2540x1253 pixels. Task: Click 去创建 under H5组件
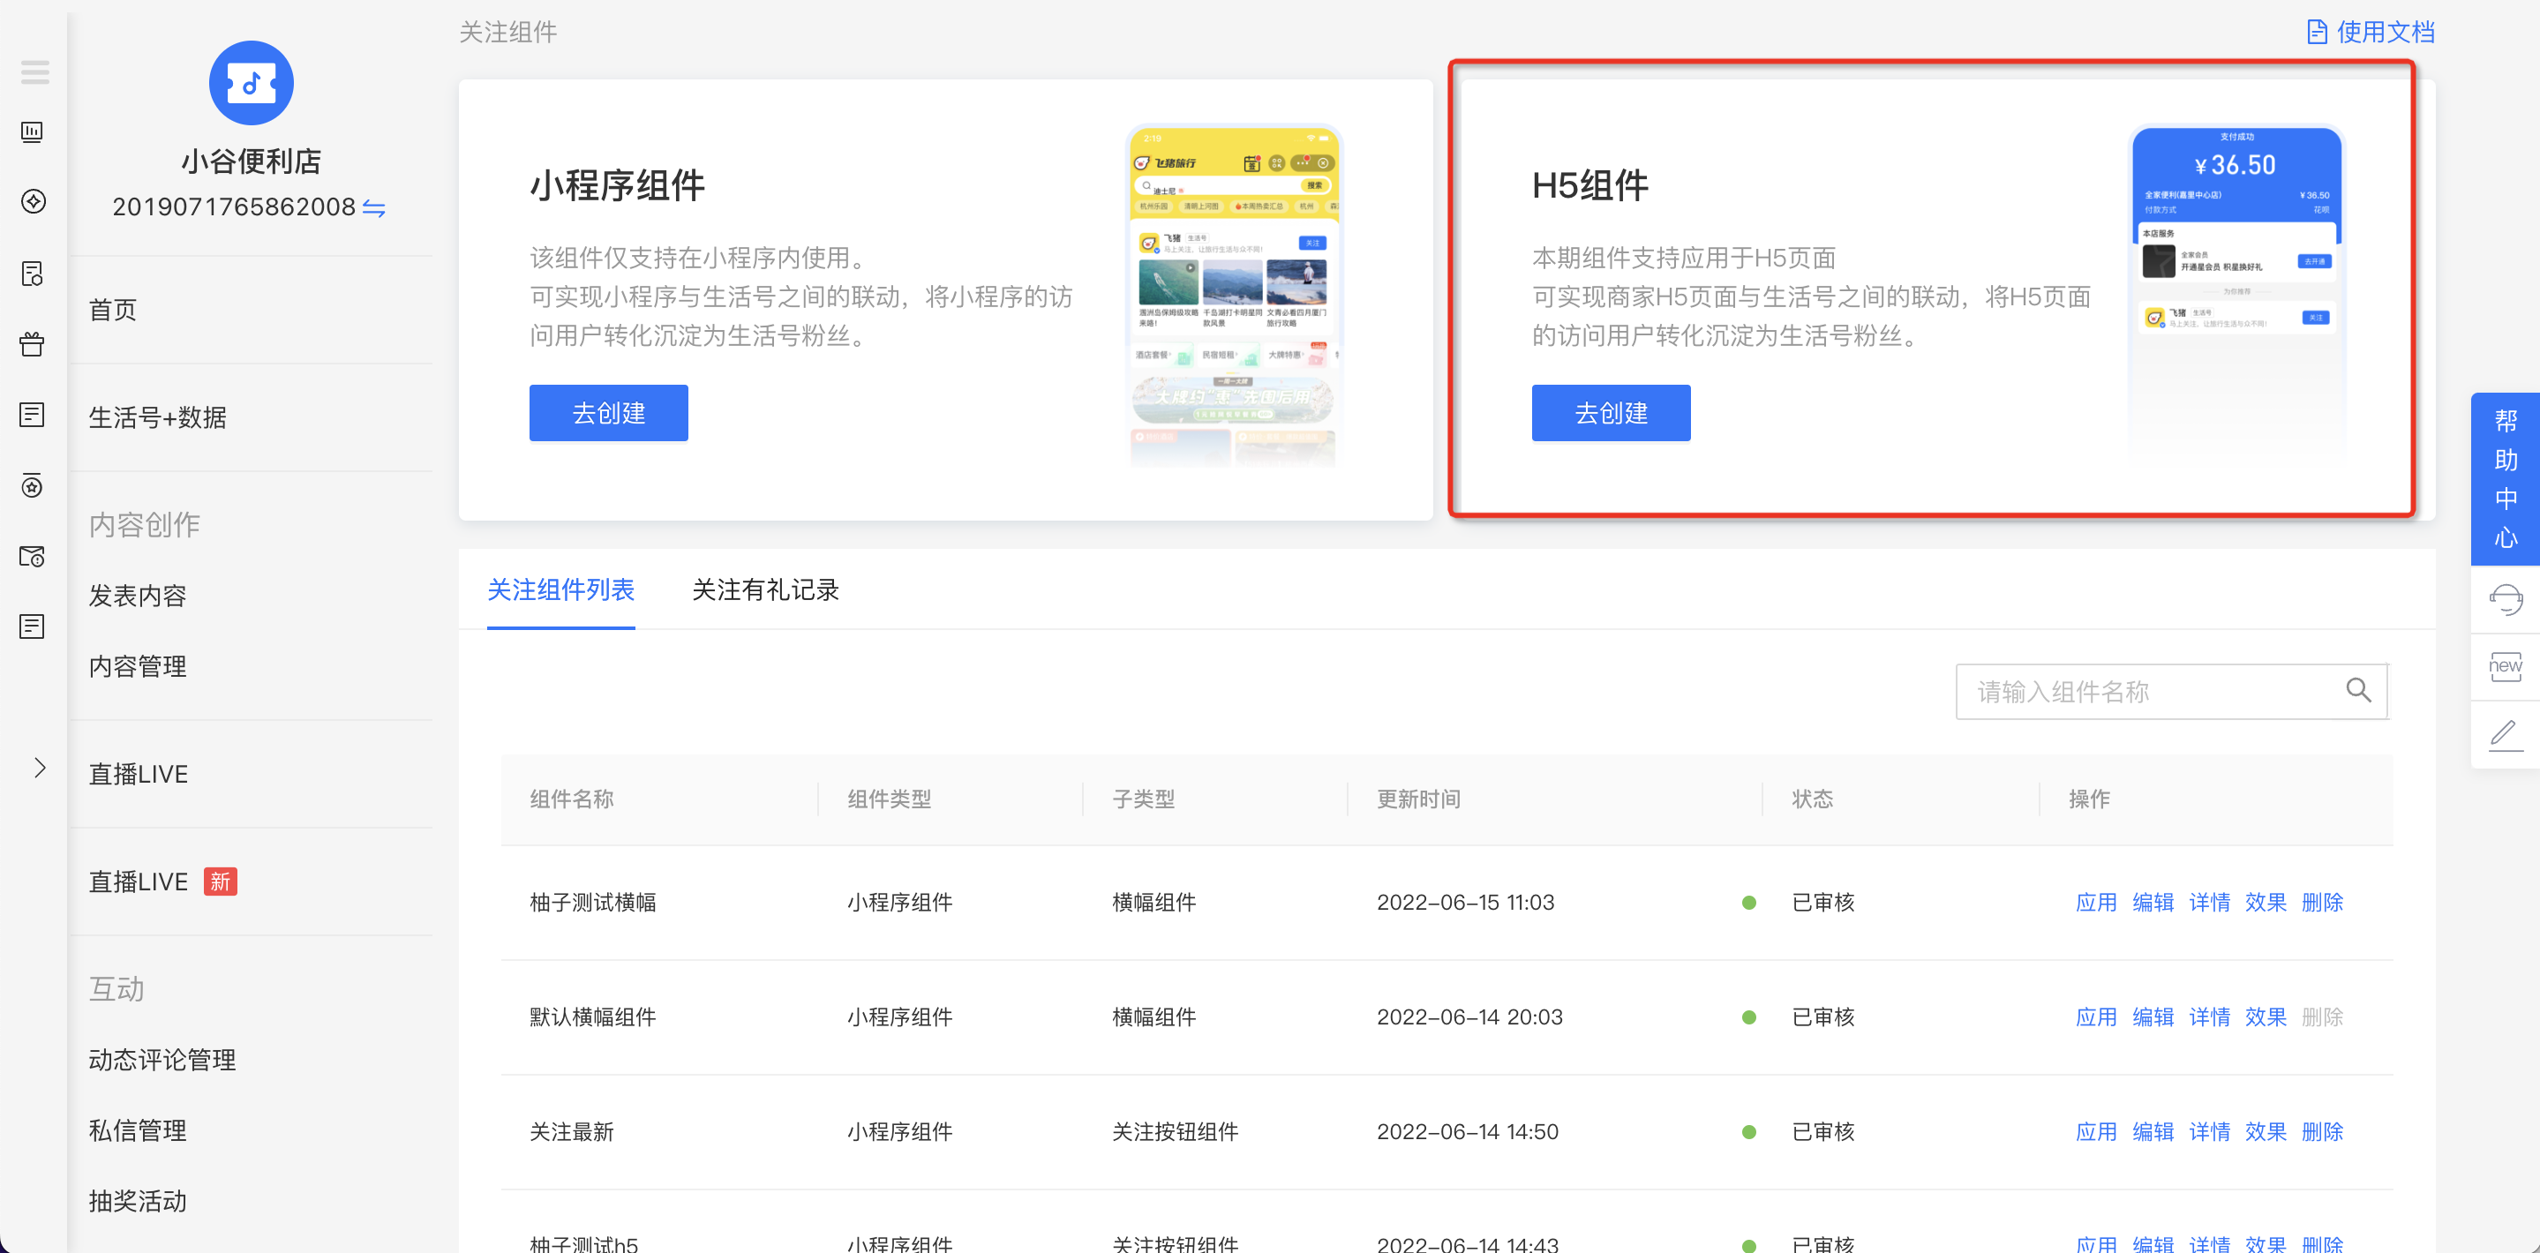1610,413
